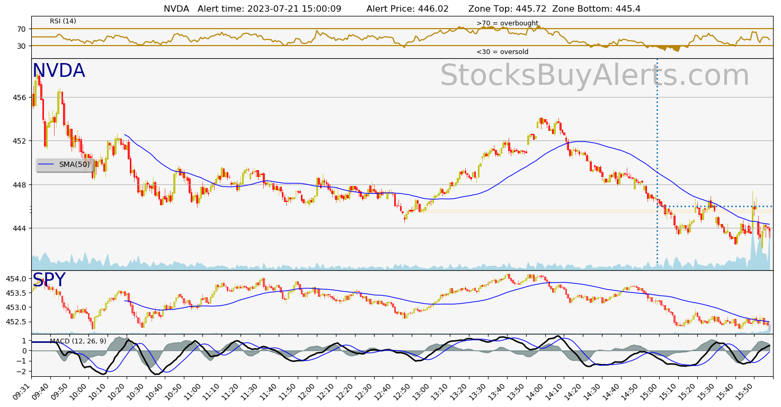The height and width of the screenshot is (407, 781).
Task: Click the 14:00 time axis label
Action: tap(537, 391)
